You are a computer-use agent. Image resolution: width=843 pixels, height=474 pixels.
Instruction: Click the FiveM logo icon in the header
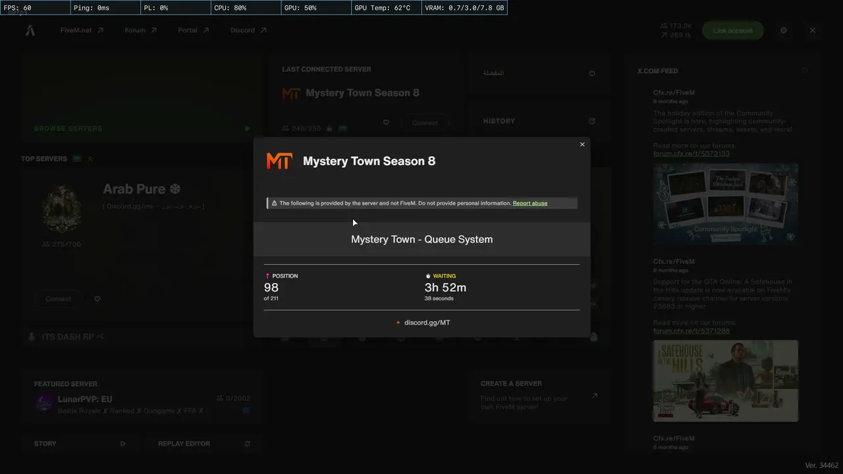point(30,30)
